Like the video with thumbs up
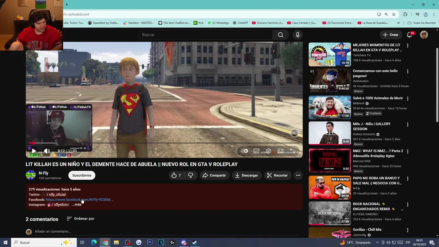Viewport: 439px width, 247px height. point(176,175)
